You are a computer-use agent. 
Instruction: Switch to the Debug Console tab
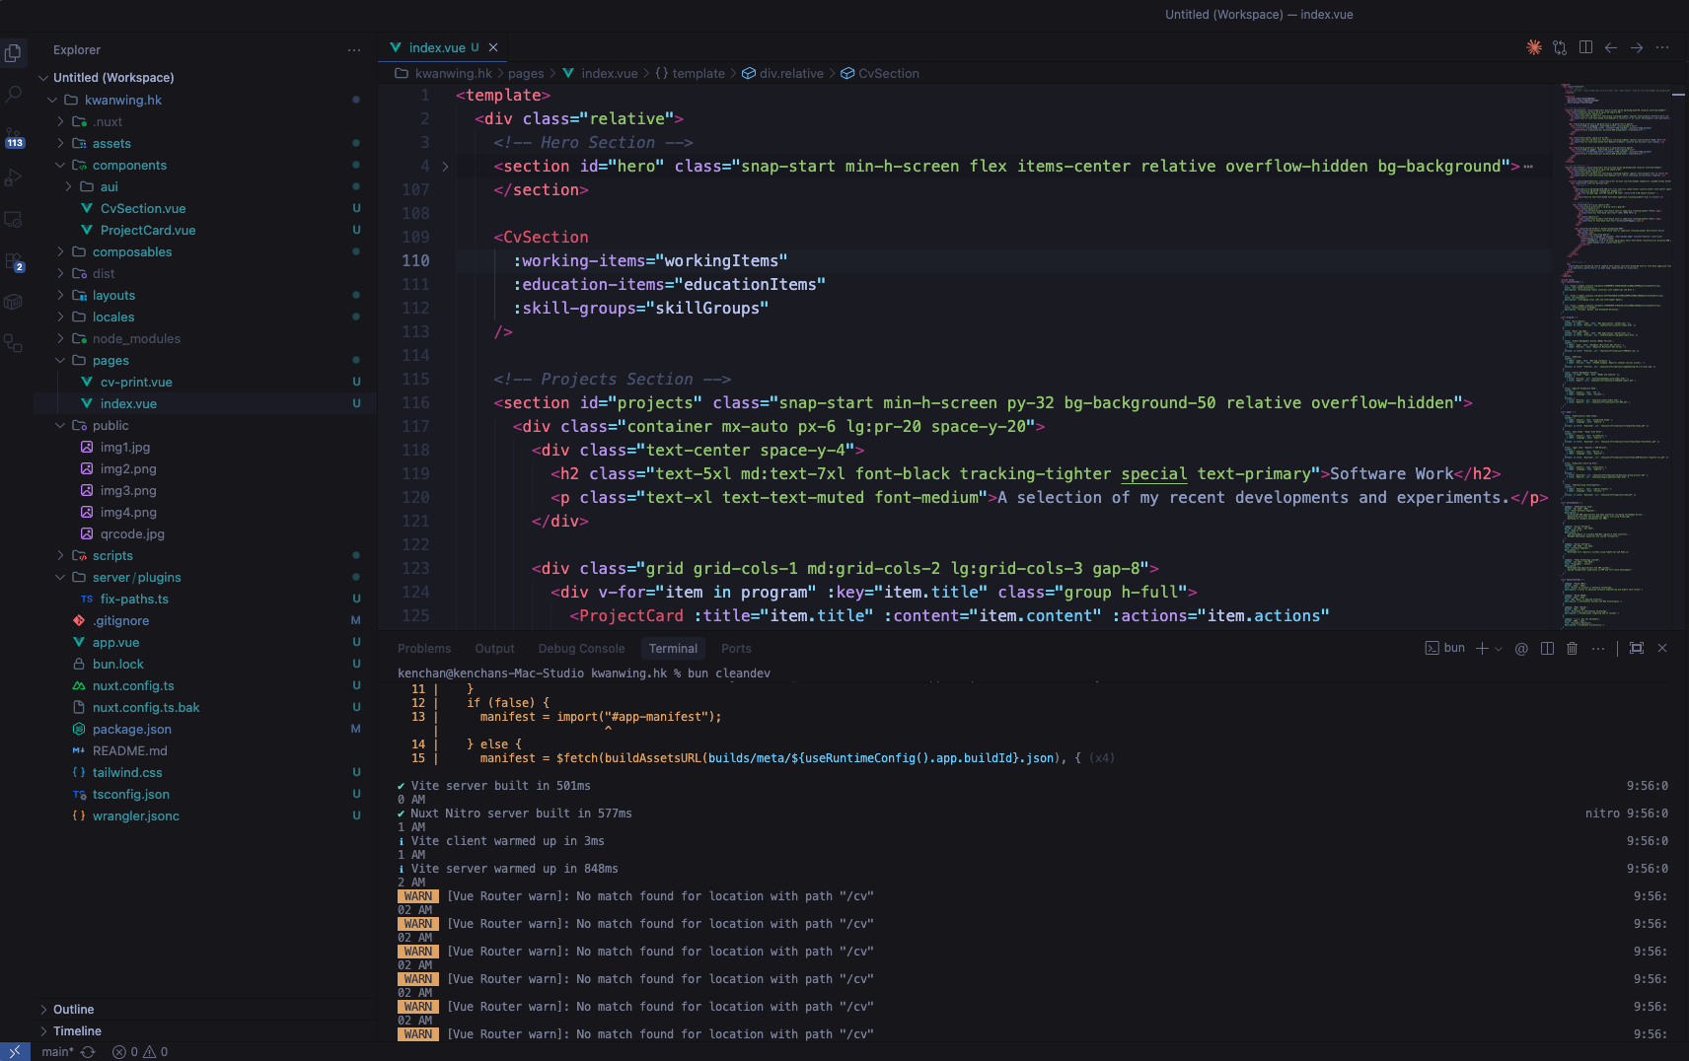pos(581,649)
